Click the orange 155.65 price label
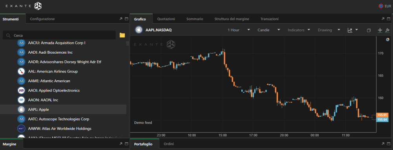The height and width of the screenshot is (150, 393). 382,115
